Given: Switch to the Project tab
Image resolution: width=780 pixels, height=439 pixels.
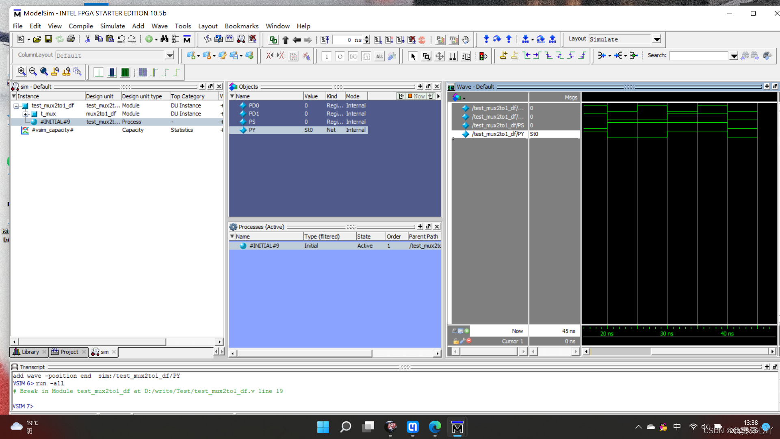Looking at the screenshot, I should point(69,352).
